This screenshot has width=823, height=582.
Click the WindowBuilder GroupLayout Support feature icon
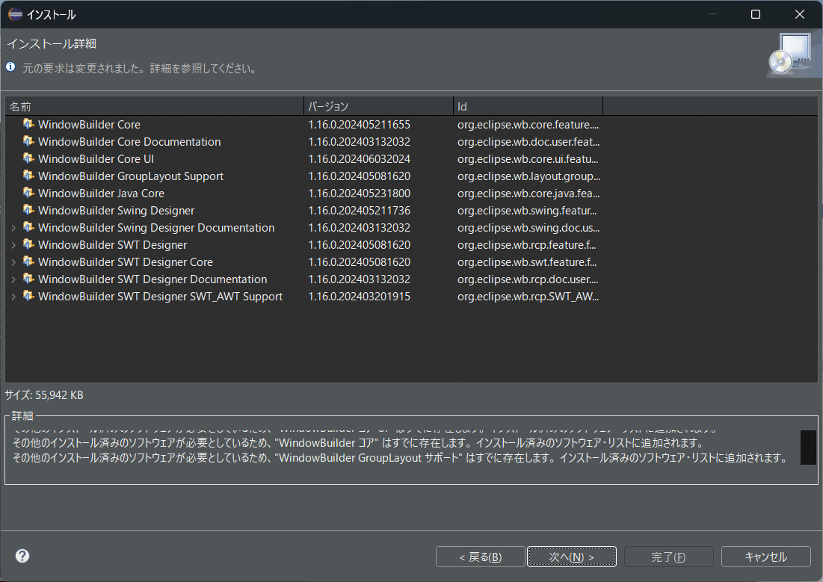(x=28, y=176)
